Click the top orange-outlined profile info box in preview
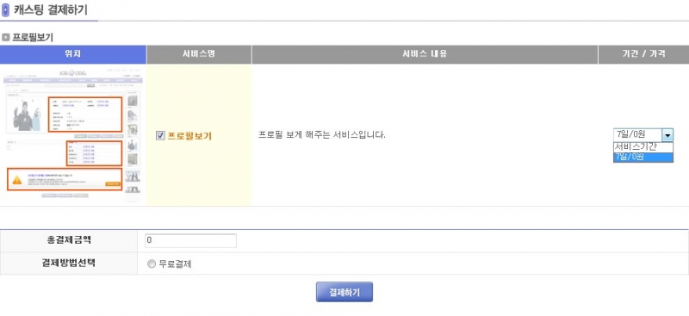This screenshot has height=316, width=689. click(x=84, y=115)
